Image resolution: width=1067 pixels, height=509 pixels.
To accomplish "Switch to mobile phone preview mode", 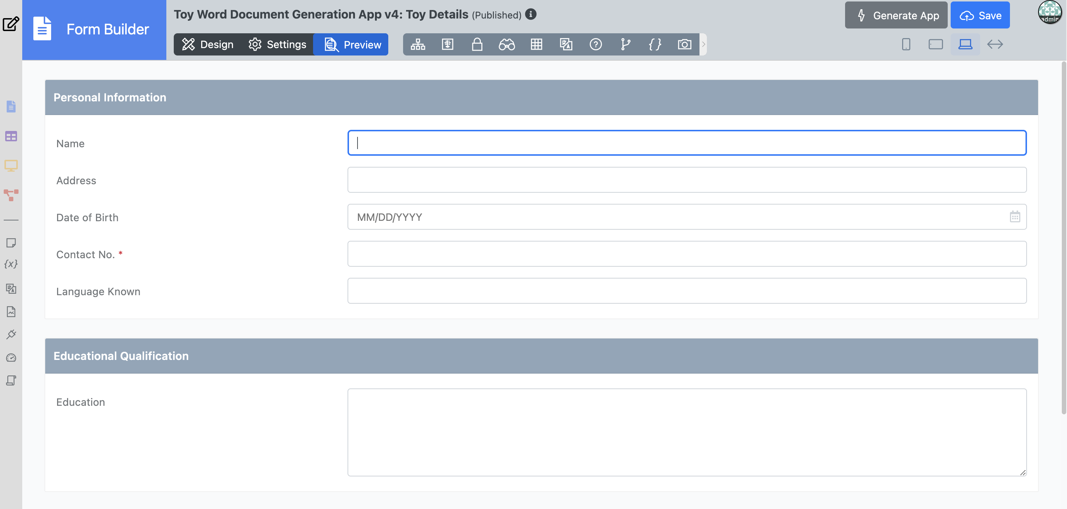I will coord(906,44).
